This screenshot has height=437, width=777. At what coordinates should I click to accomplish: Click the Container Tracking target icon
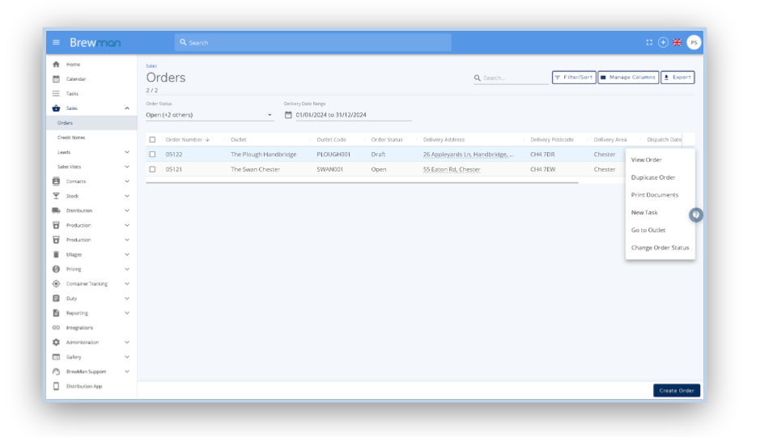click(x=56, y=283)
